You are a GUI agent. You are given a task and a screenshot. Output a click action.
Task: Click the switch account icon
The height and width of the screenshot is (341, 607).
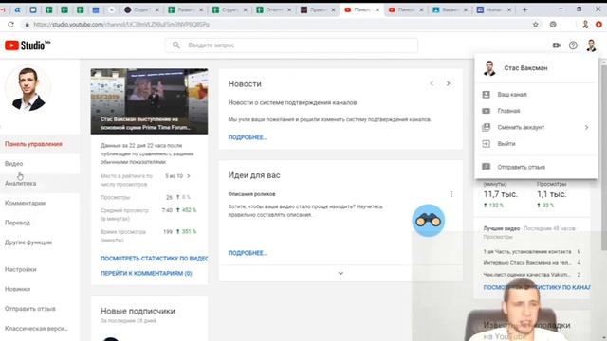pos(486,127)
